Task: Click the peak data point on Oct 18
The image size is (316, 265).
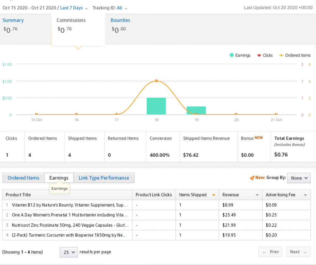Action: [x=156, y=81]
